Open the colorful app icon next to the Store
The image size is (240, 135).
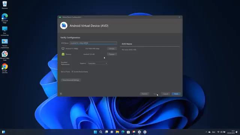tap(134, 132)
